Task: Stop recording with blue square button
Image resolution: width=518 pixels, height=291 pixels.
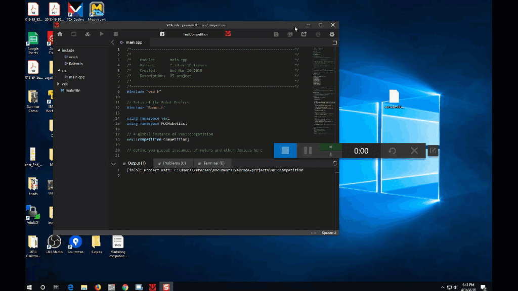Action: point(285,151)
